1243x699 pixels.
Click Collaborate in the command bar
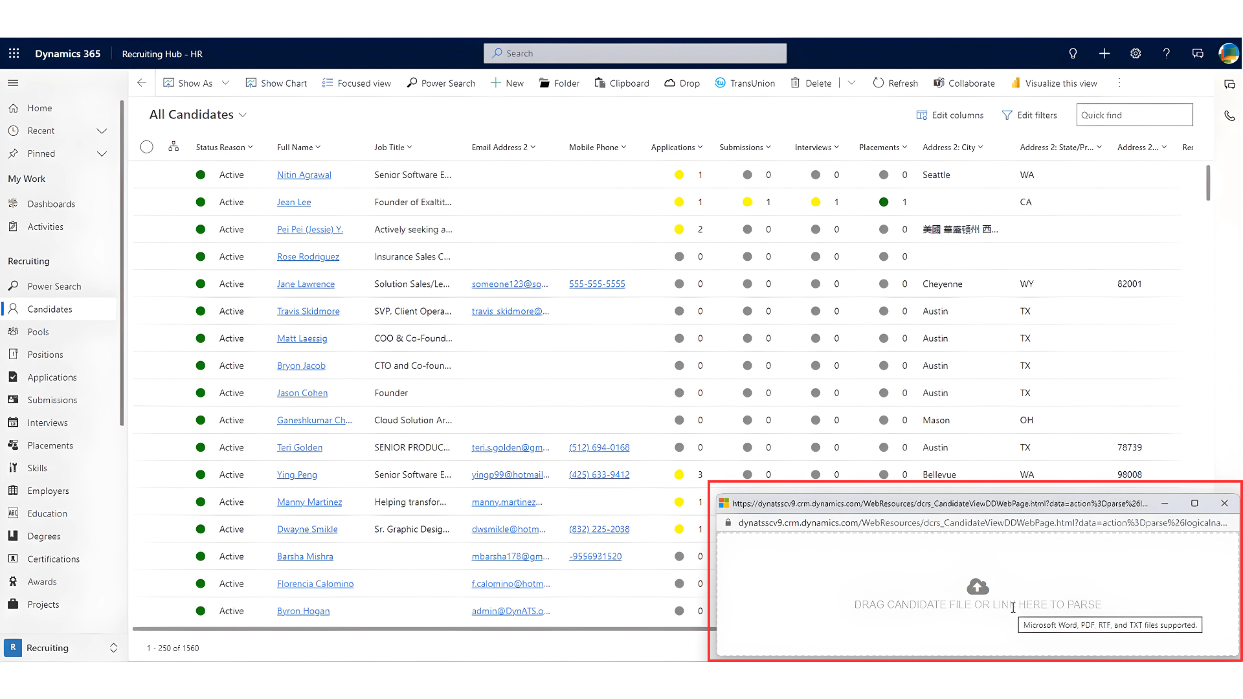click(964, 83)
